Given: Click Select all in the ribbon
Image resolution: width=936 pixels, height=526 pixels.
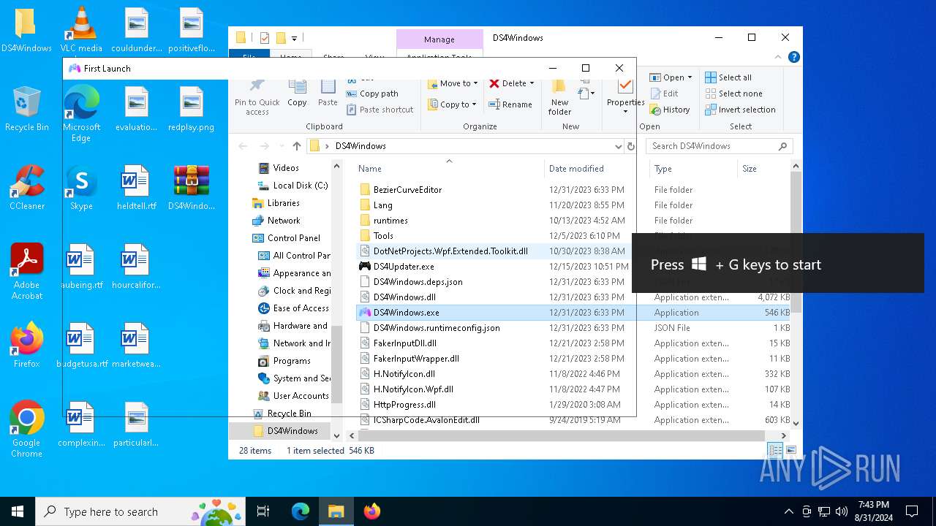Looking at the screenshot, I should (x=728, y=77).
